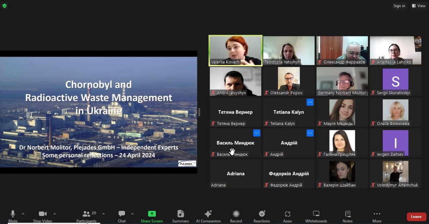Click the green encryption shield icon
The height and width of the screenshot is (224, 429).
tap(4, 6)
